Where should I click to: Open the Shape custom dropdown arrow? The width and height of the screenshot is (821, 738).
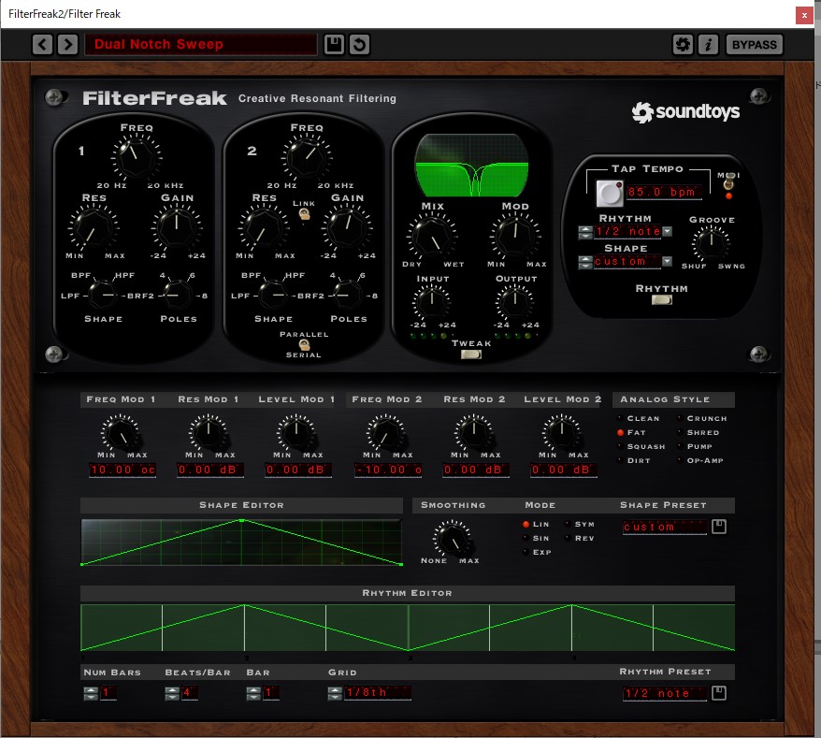667,261
